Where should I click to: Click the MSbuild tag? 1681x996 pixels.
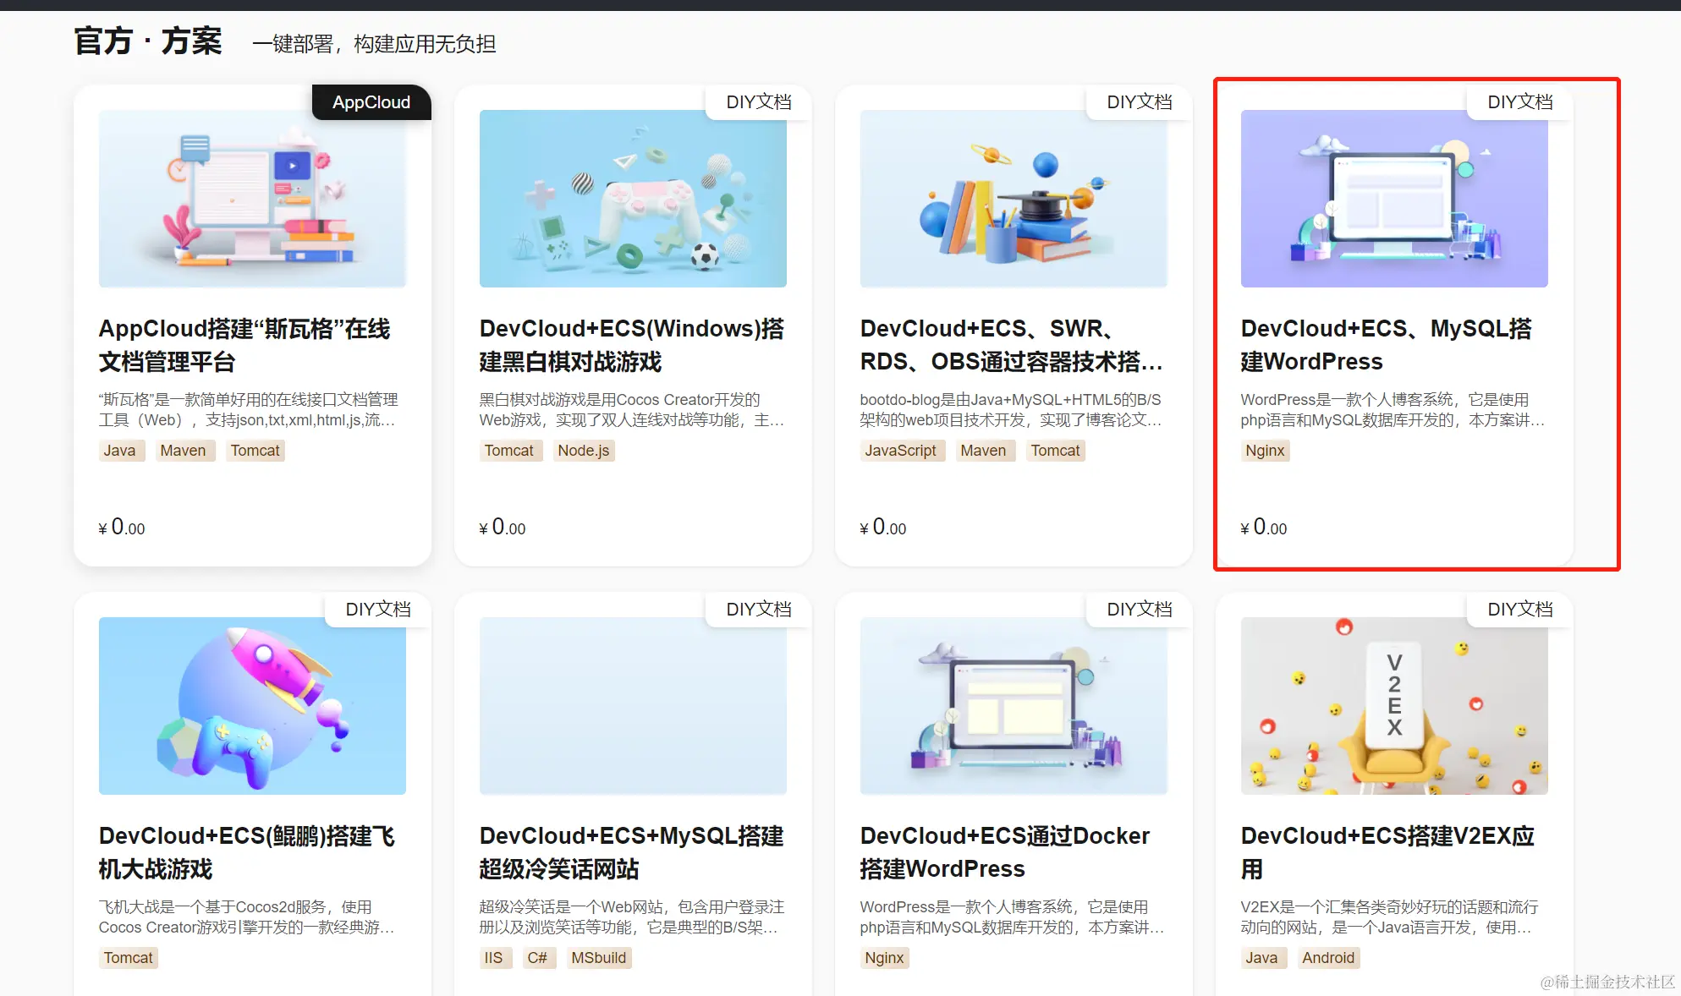[x=599, y=958]
